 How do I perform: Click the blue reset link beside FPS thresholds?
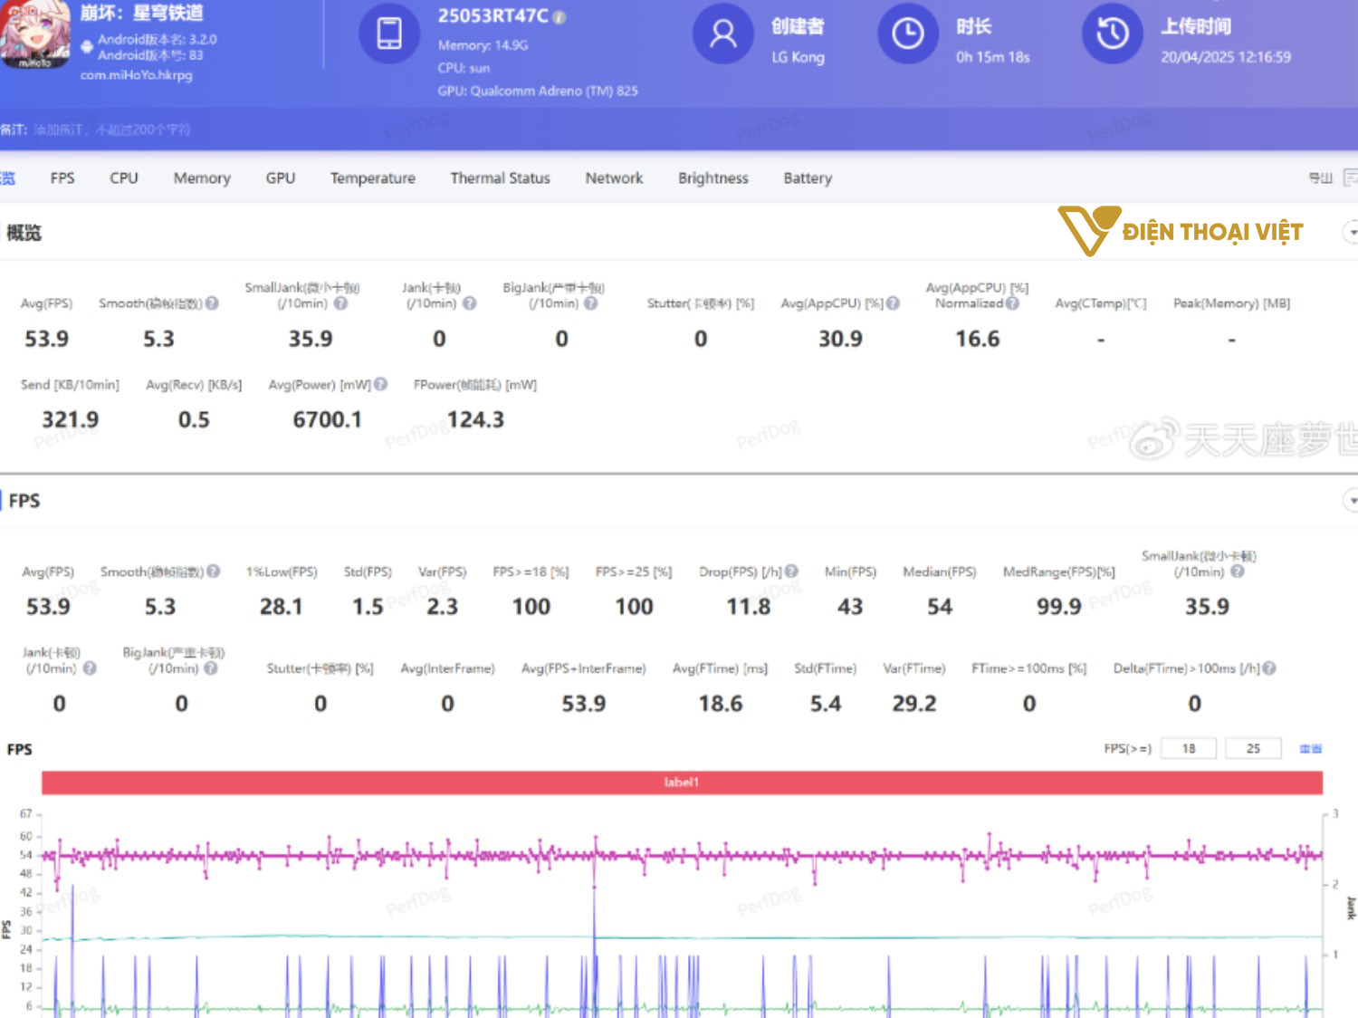pyautogui.click(x=1310, y=748)
